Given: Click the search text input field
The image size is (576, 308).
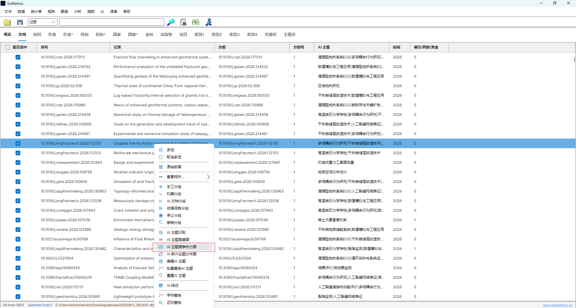Looking at the screenshot, I should pos(112,22).
